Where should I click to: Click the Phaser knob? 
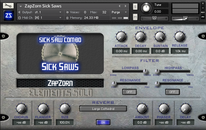pyautogui.click(x=164, y=108)
